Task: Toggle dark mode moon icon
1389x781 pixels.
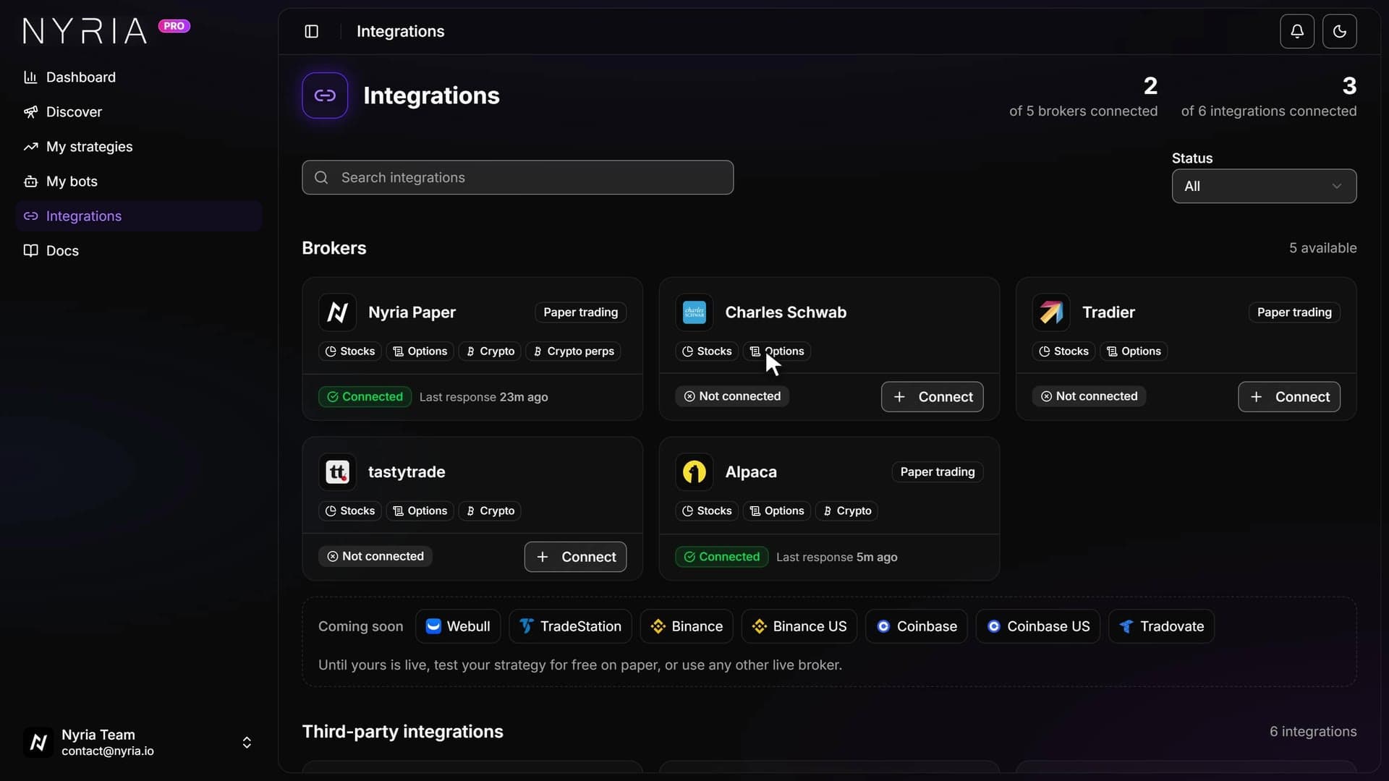Action: click(x=1340, y=31)
